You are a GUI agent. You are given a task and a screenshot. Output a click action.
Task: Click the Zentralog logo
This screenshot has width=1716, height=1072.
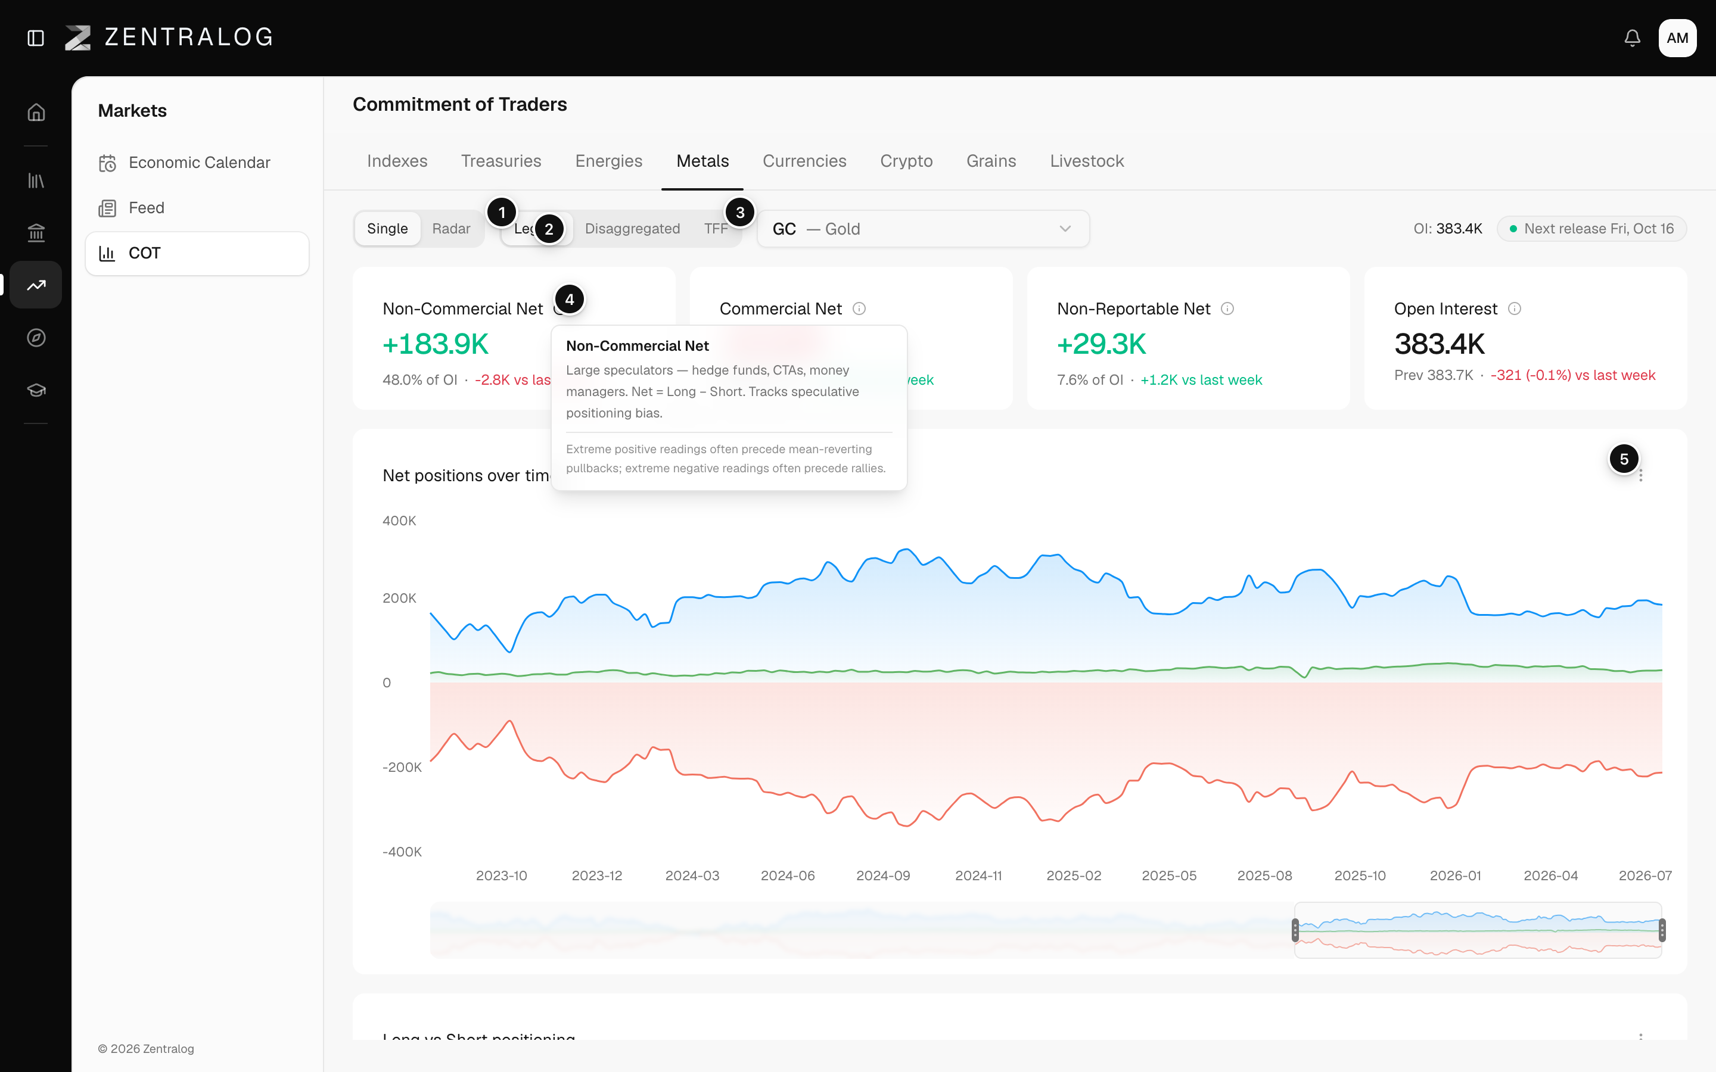[169, 38]
